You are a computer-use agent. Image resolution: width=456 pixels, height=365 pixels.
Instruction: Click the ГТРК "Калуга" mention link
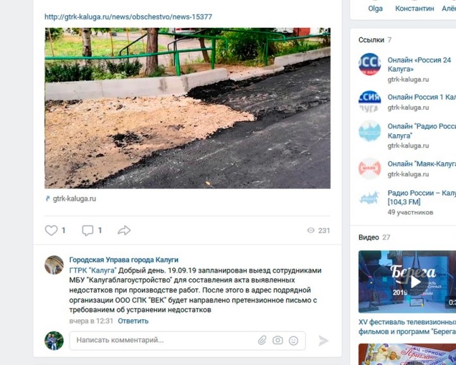click(x=92, y=271)
